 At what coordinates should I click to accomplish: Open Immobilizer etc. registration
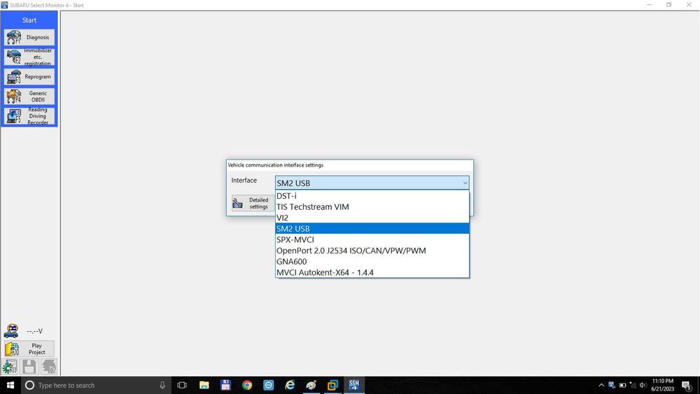click(29, 57)
